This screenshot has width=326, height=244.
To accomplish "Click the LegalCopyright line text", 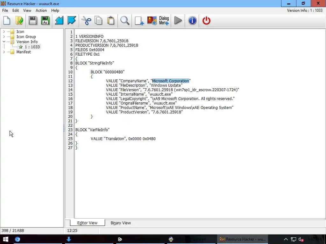I will (x=170, y=99).
